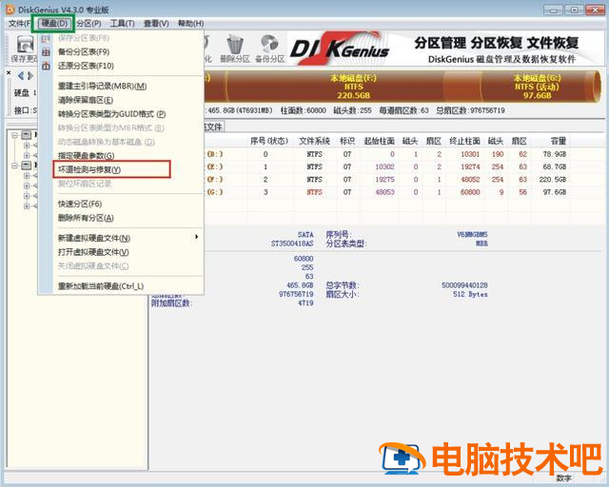Select 打开虚拟硬盘文件(V) entry

(x=93, y=252)
